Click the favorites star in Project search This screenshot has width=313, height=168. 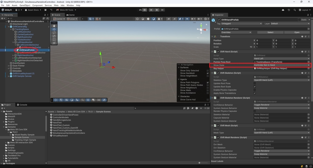click(201, 108)
